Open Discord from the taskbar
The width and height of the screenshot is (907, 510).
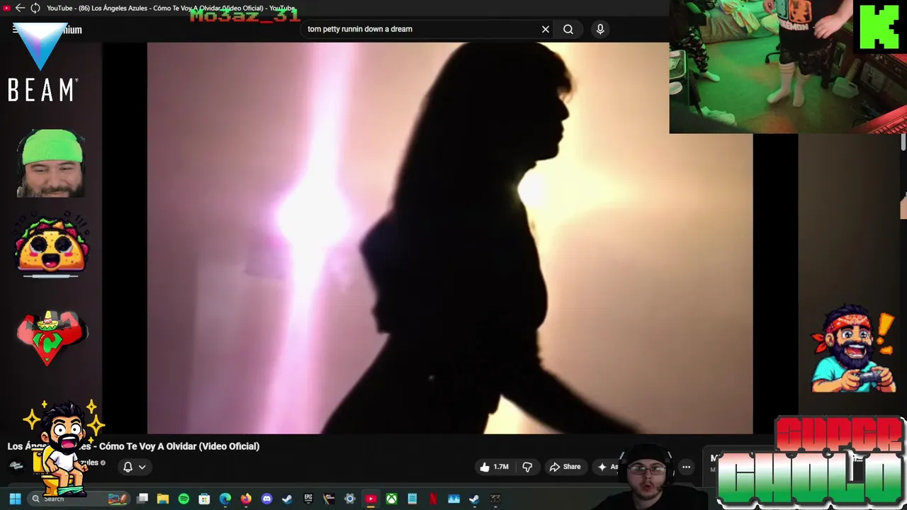266,499
